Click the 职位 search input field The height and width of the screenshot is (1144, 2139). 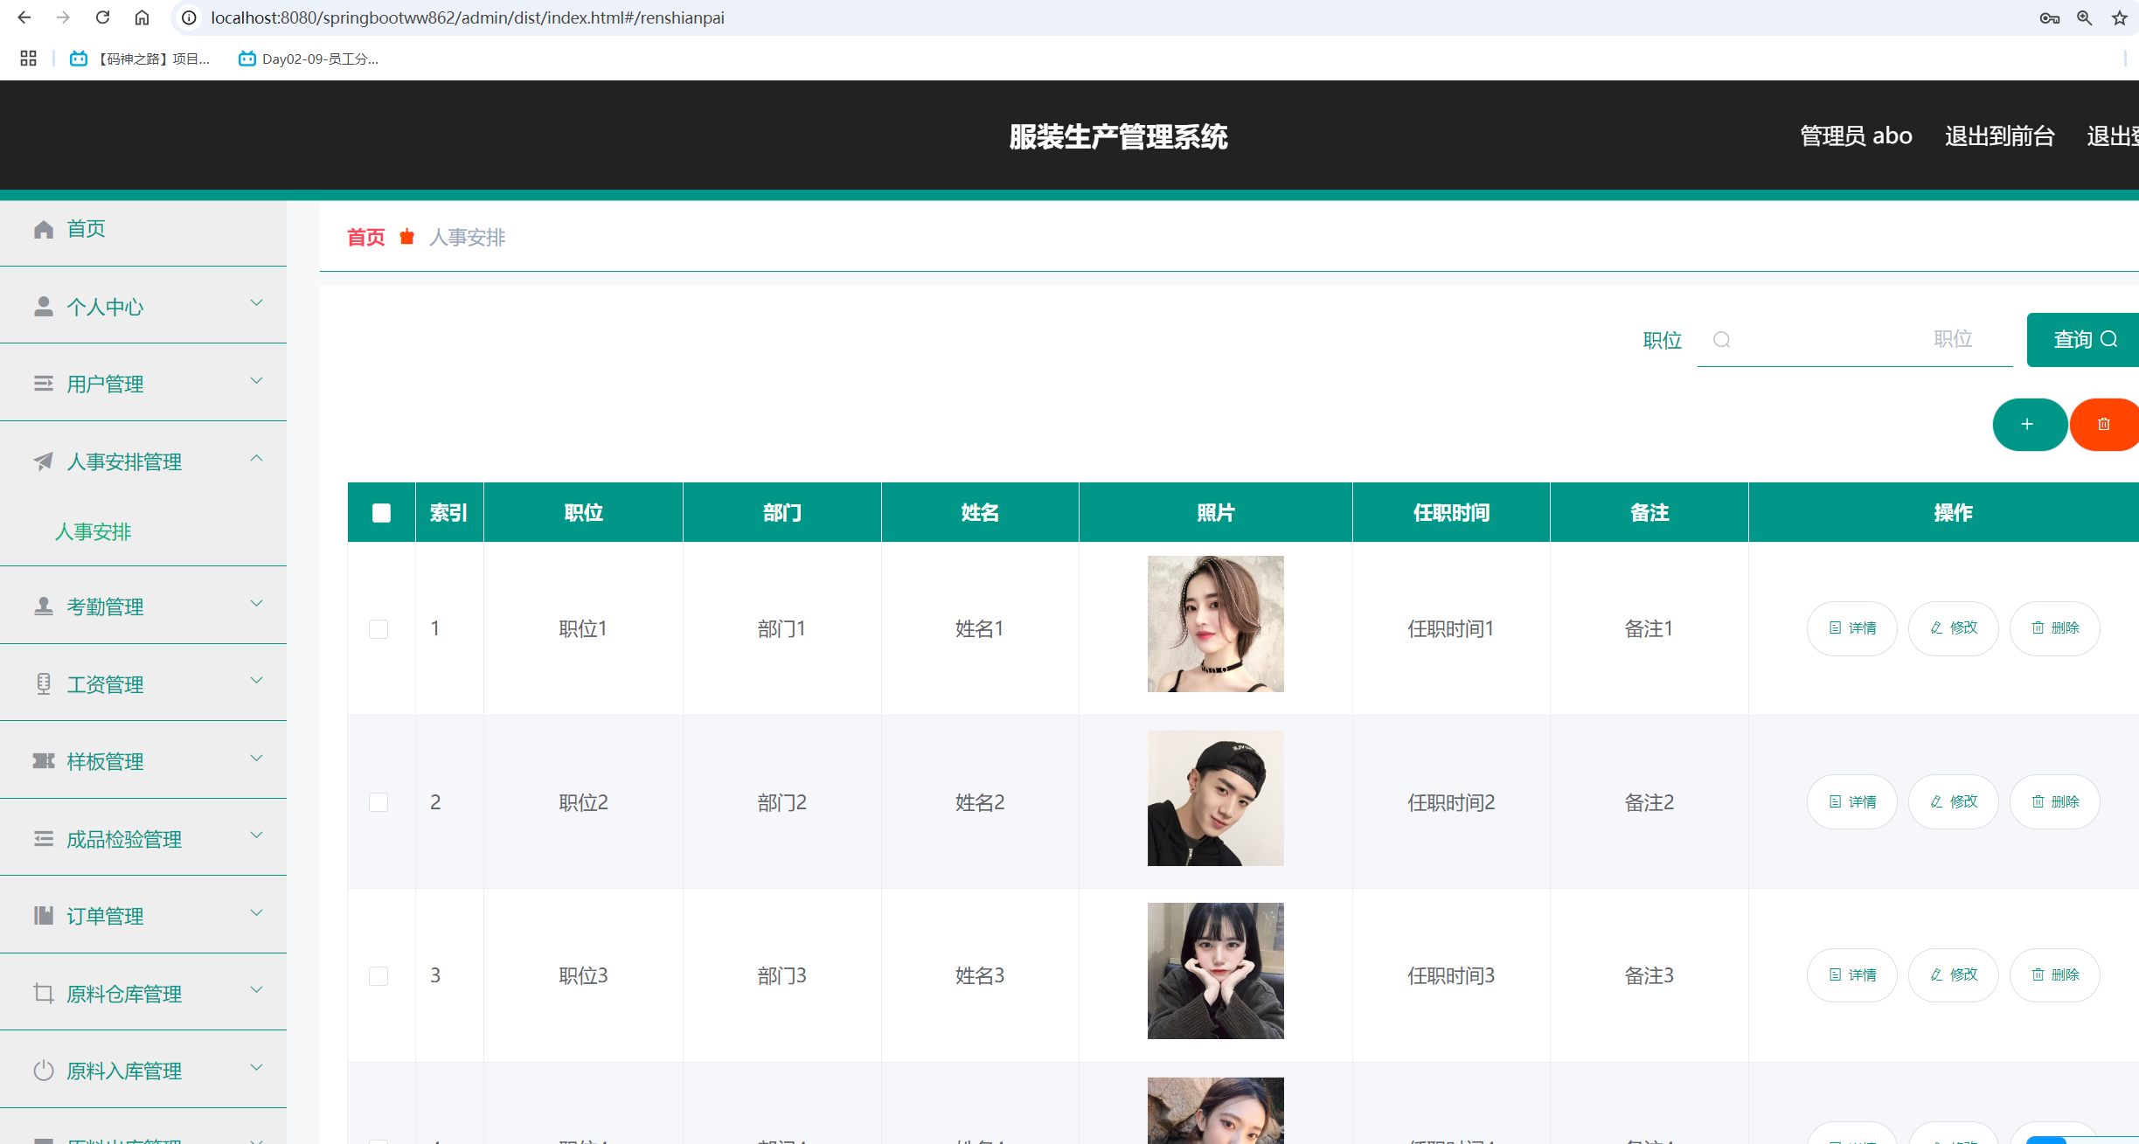1853,340
